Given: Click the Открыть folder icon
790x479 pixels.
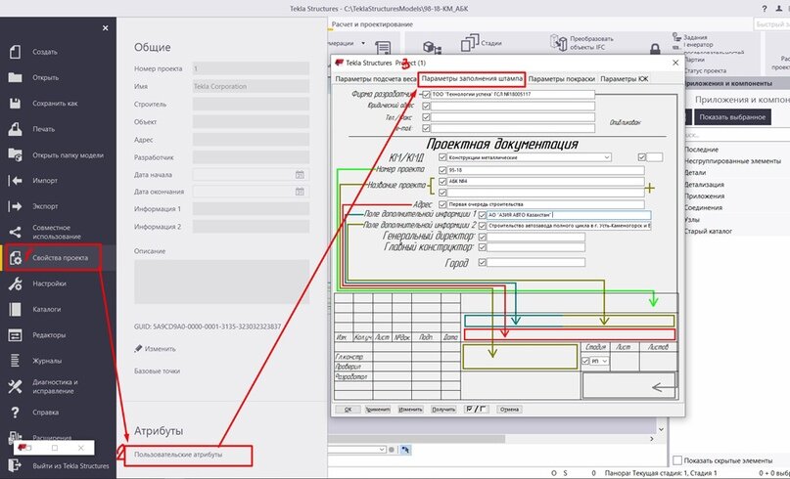Looking at the screenshot, I should click(x=15, y=77).
